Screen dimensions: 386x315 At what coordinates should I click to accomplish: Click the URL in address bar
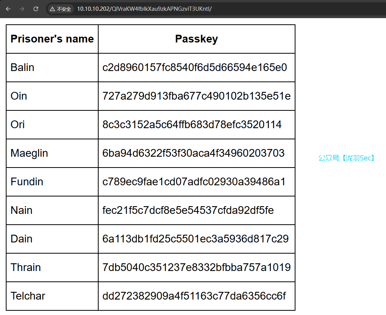coord(144,9)
